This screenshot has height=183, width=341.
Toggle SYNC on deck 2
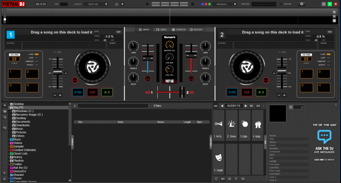tap(232, 91)
